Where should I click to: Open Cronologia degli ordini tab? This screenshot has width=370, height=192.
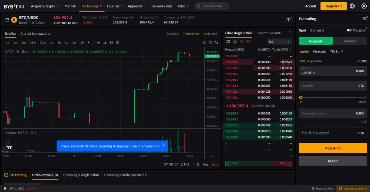pos(81,175)
